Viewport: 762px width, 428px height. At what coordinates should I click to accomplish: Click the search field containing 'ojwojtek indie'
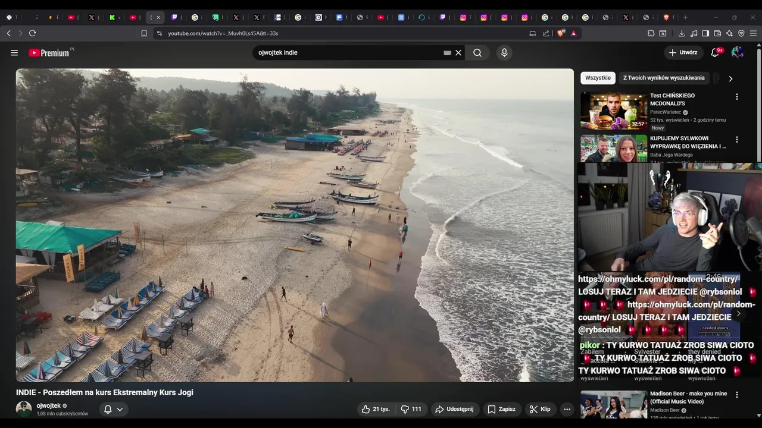click(348, 52)
